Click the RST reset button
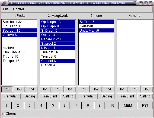Image resolution: width=154 pixels, height=118 pixels. pyautogui.click(x=145, y=106)
